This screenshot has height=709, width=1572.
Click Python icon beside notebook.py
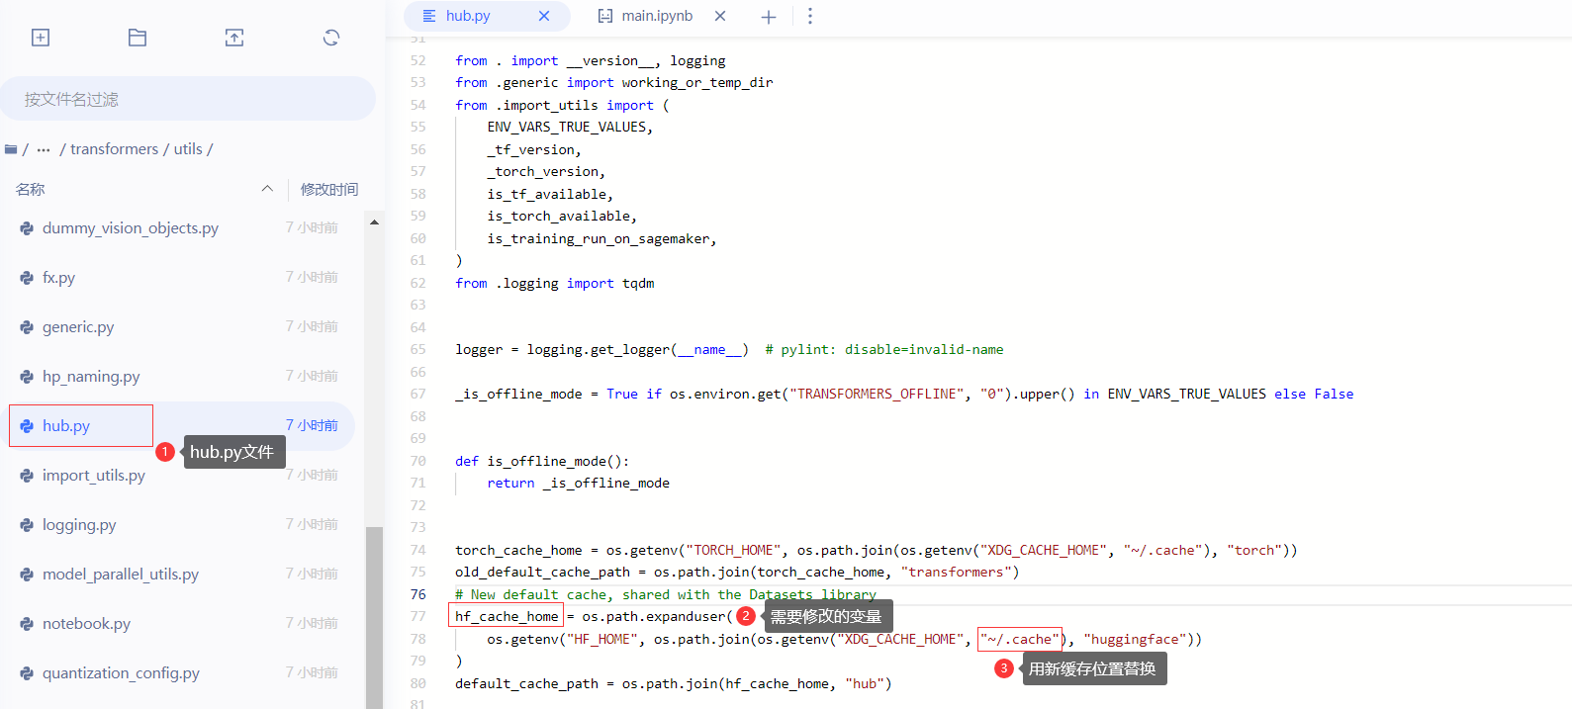27,624
